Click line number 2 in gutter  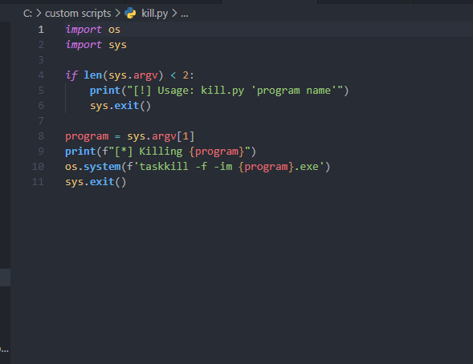coord(41,45)
